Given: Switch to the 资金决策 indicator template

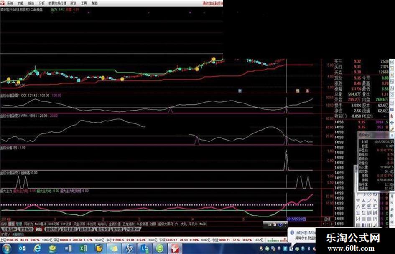Looking at the screenshot, I should click(79, 224).
